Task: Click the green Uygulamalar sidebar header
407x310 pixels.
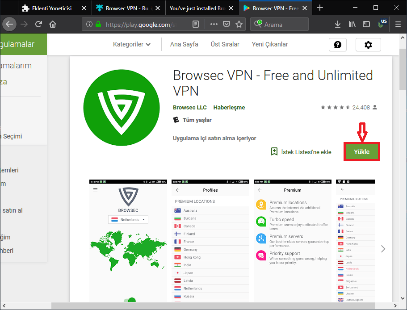Action: pyautogui.click(x=23, y=44)
